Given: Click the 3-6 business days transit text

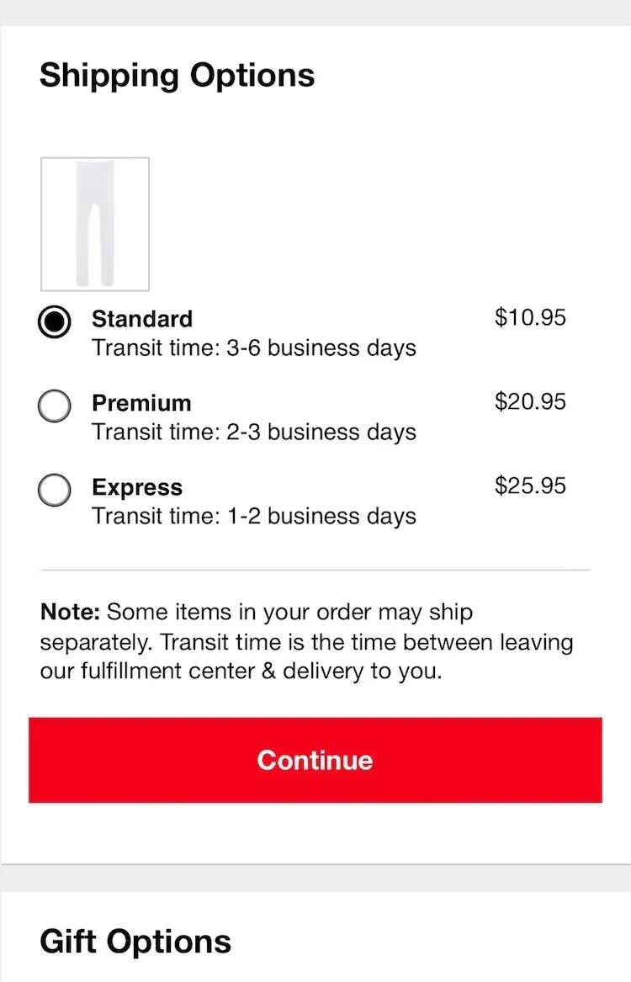Looking at the screenshot, I should 254,348.
